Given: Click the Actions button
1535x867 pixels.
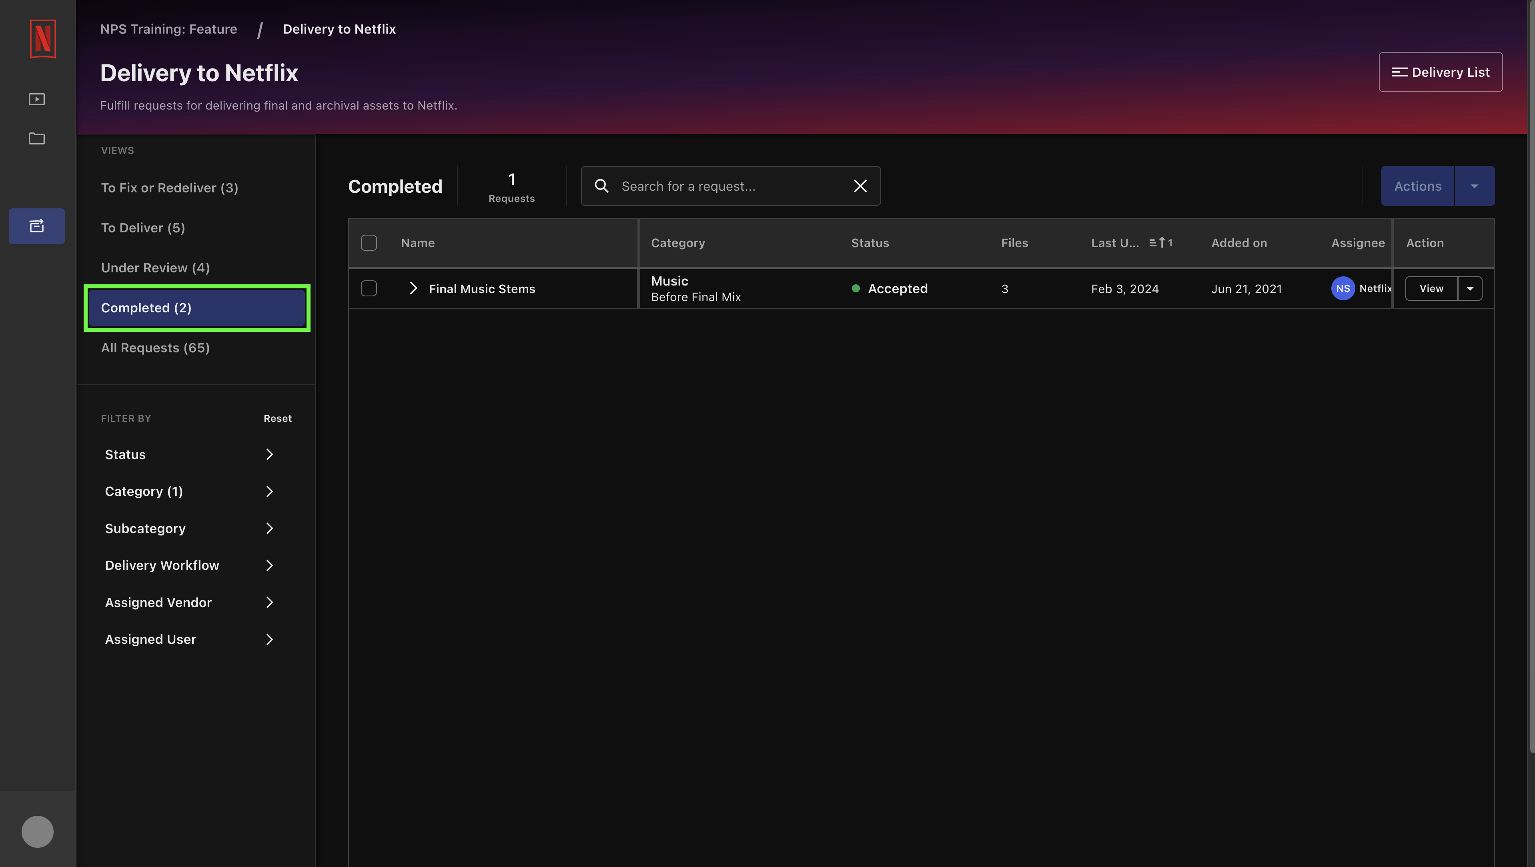Looking at the screenshot, I should coord(1418,186).
